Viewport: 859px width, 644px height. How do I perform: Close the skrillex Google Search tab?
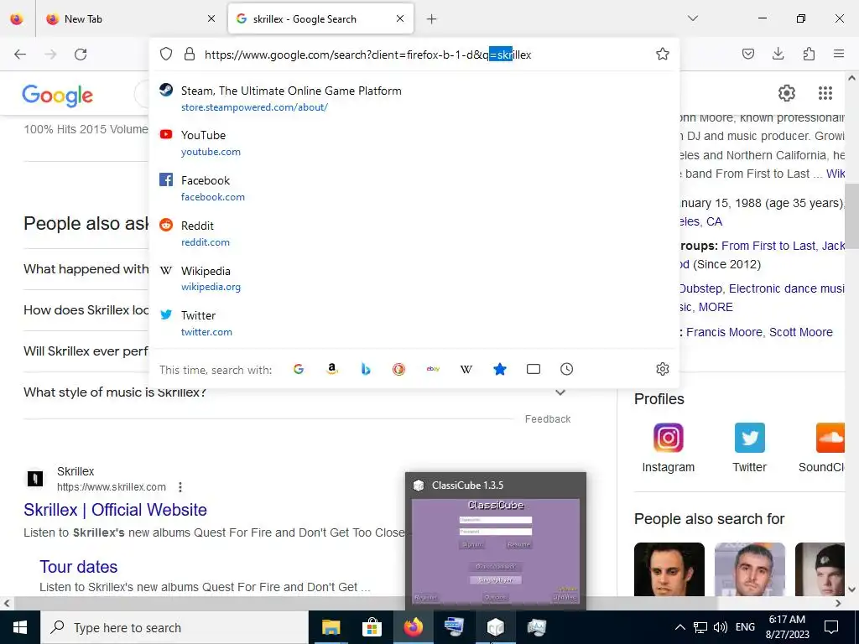coord(400,18)
